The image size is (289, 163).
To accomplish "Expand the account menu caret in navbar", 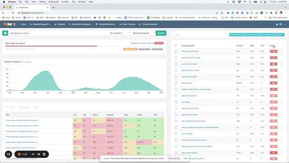I will click(x=285, y=24).
